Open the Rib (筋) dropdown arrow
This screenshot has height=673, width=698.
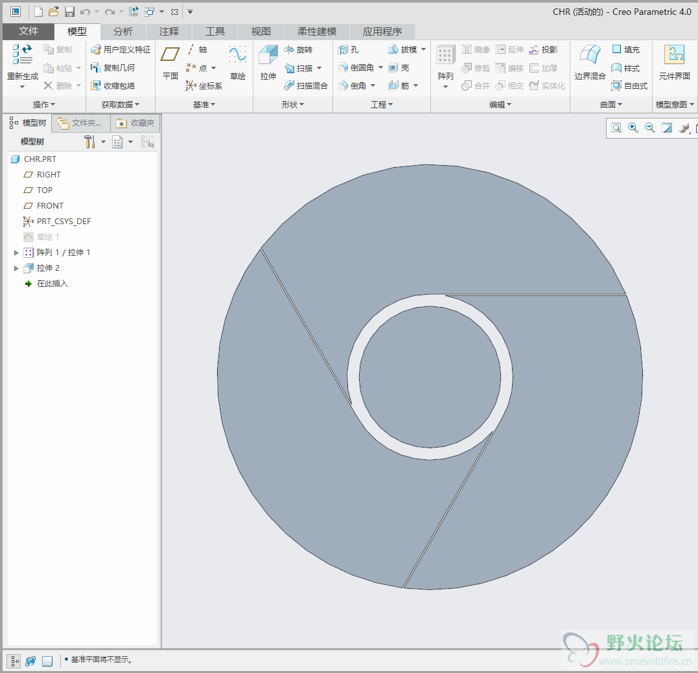pos(416,86)
